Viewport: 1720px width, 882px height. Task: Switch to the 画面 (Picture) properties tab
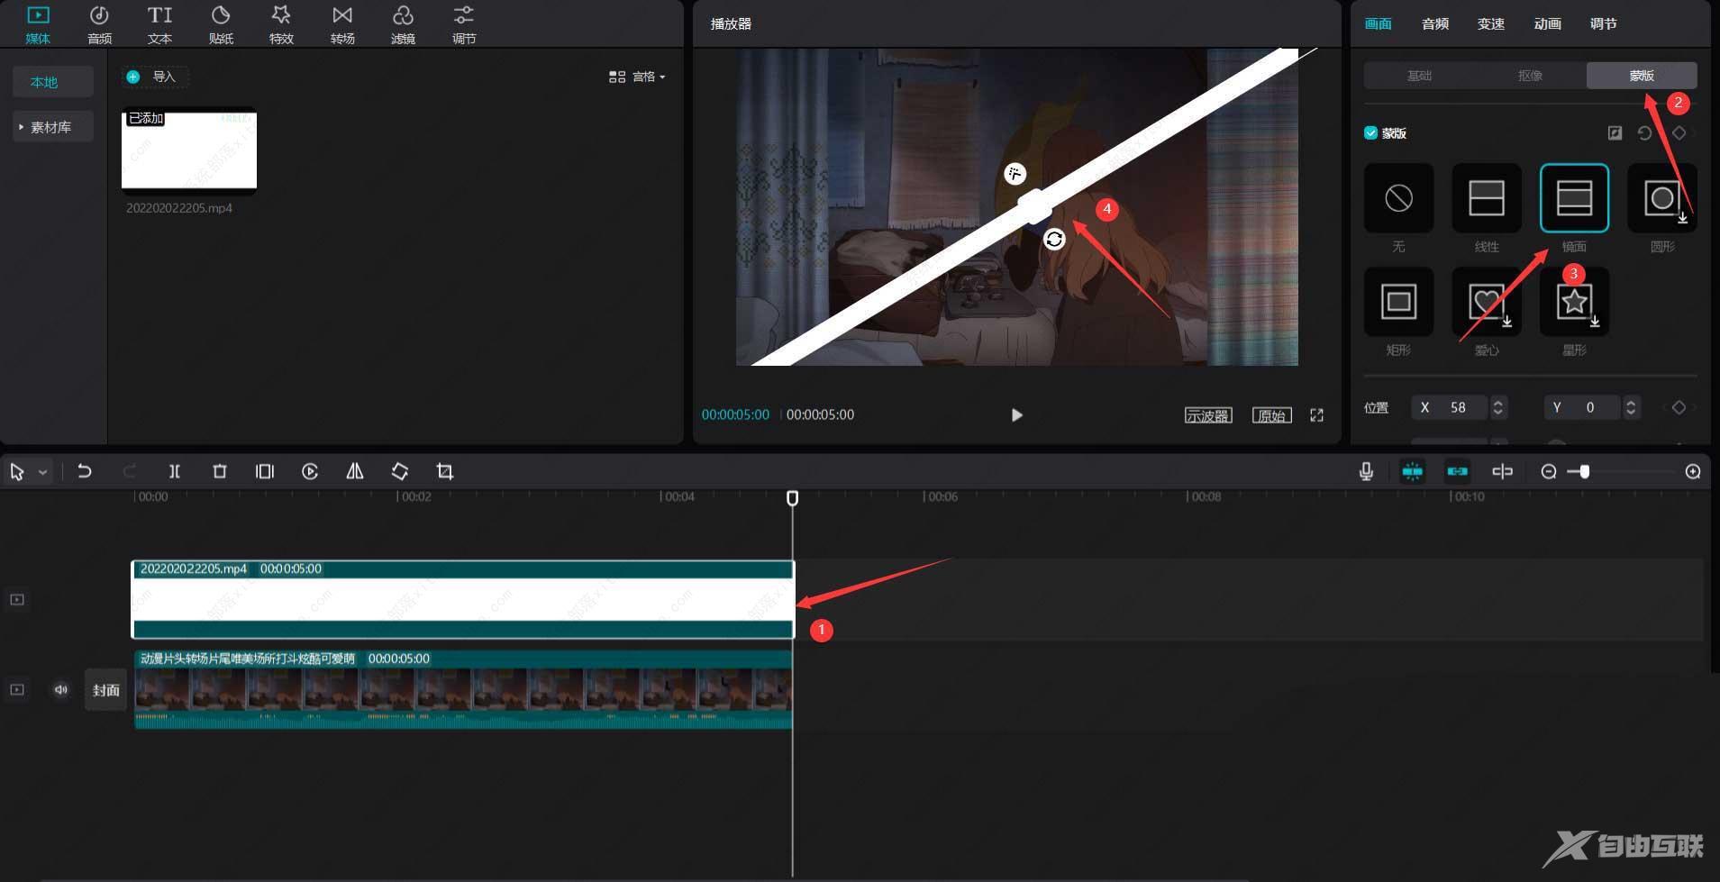tap(1378, 24)
